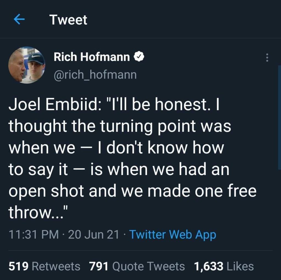Select the Tweet header title

(x=68, y=20)
